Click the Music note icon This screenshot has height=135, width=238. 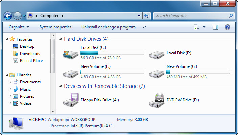(16, 89)
